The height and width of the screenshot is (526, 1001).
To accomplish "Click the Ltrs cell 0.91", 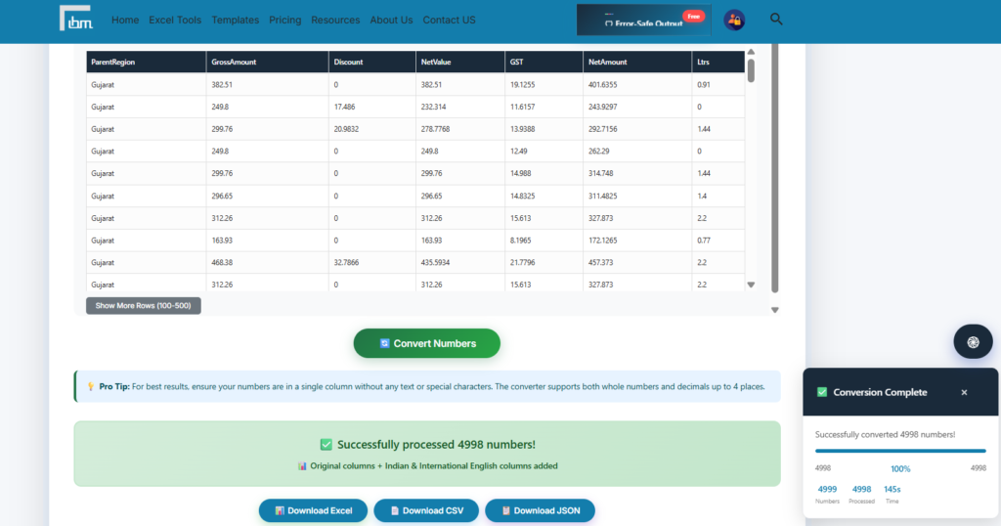I will pyautogui.click(x=718, y=84).
